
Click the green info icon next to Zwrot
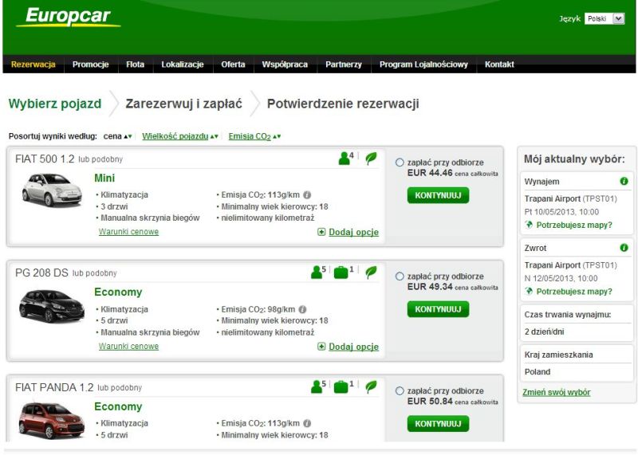[624, 248]
